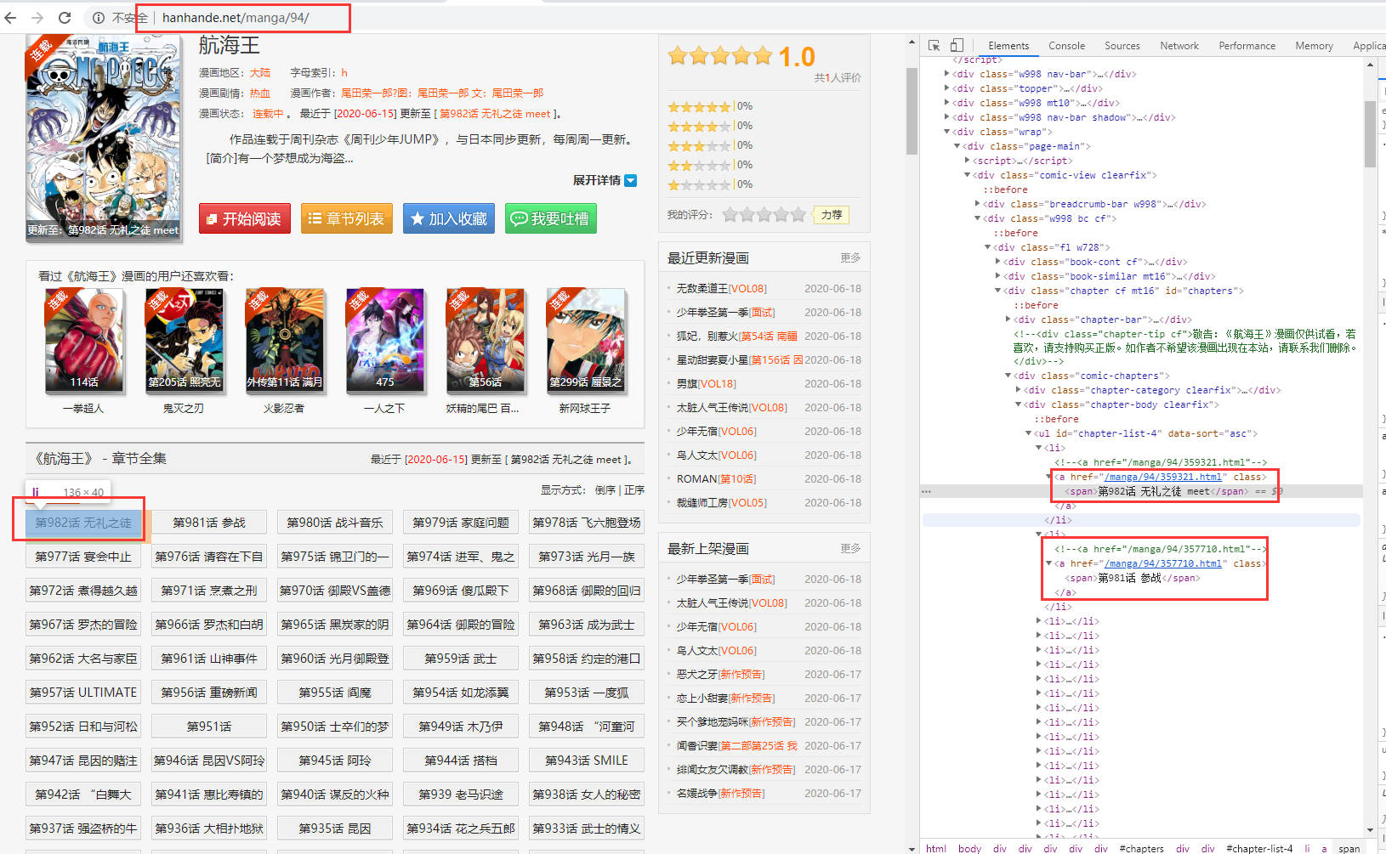Select the Elements tab in DevTools
Image resolution: width=1386 pixels, height=854 pixels.
click(1008, 46)
